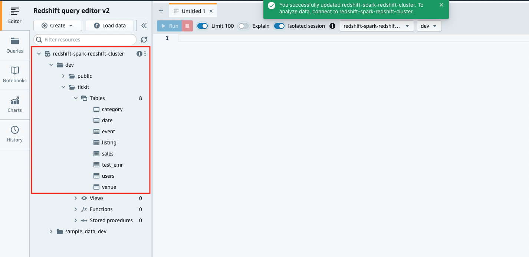Click the Views eye icon
Image resolution: width=529 pixels, height=257 pixels.
pyautogui.click(x=84, y=198)
